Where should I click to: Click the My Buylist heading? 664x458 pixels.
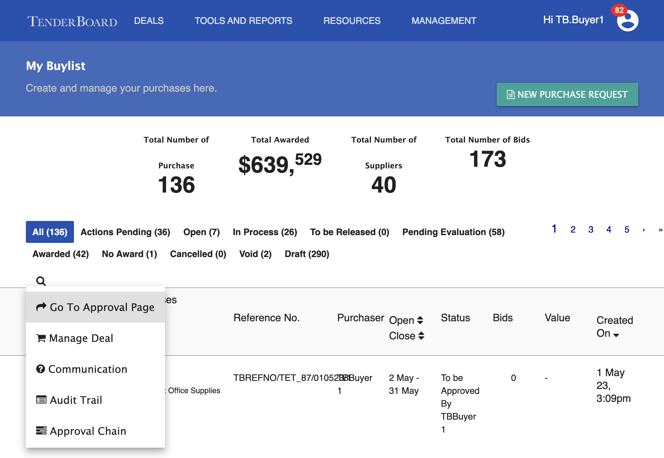tap(56, 66)
